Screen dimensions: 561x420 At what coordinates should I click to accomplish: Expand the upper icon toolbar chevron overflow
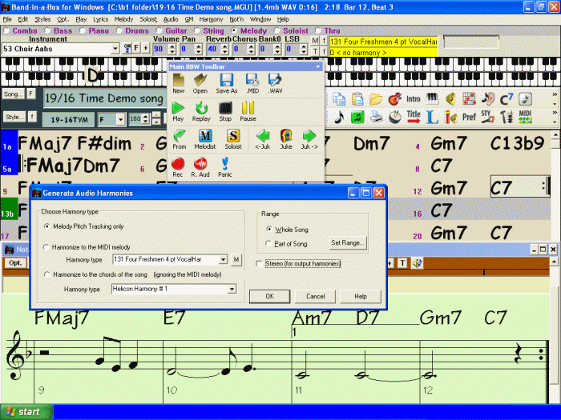tap(555, 94)
